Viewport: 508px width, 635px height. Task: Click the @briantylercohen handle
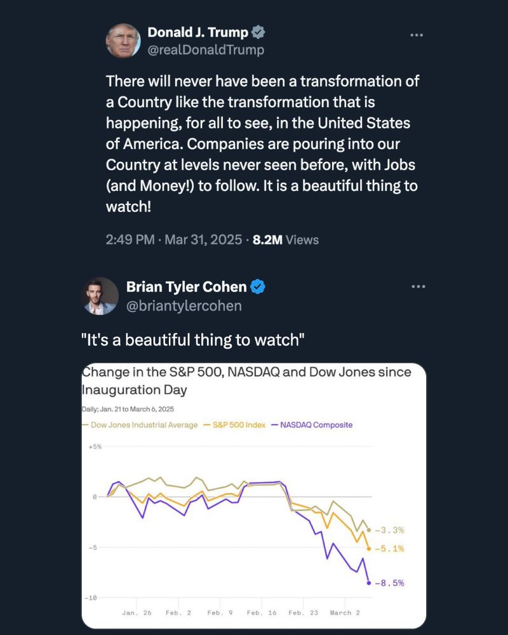184,305
